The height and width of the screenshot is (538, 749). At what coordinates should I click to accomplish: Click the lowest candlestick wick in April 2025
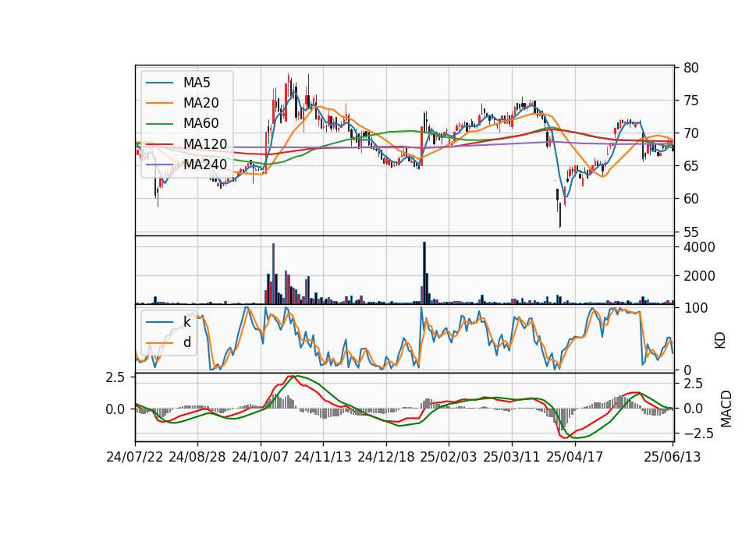(560, 216)
